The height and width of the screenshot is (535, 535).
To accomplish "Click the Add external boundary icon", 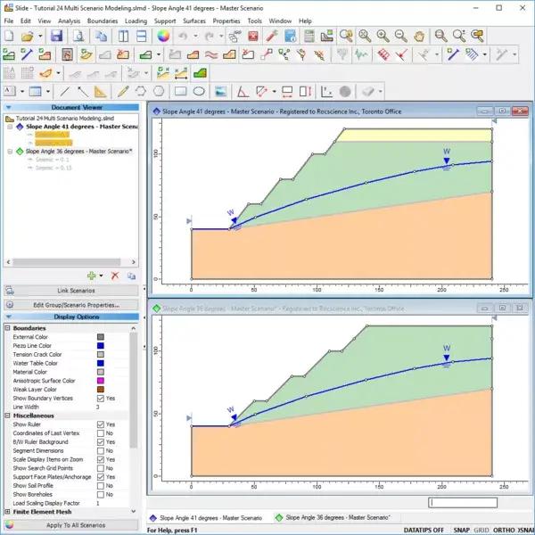I will 9,54.
